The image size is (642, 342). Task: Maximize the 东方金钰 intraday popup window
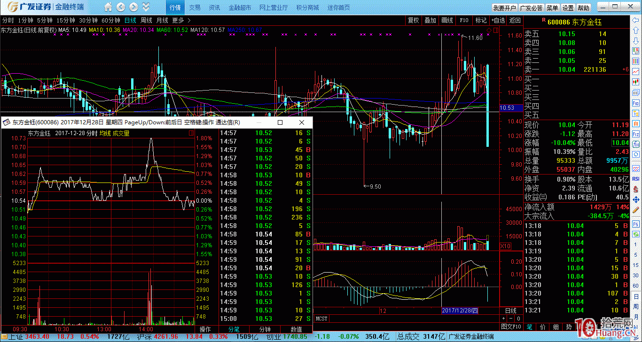point(280,122)
